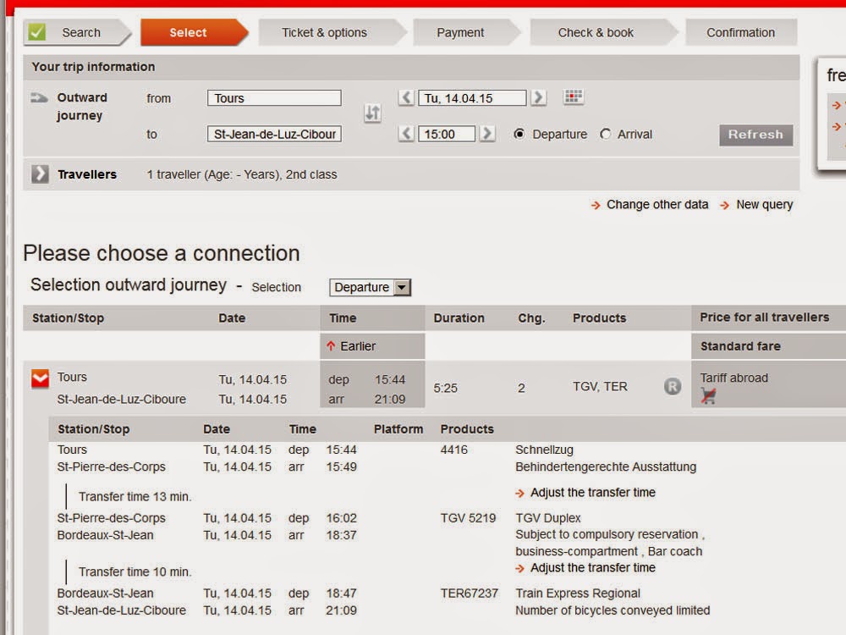
Task: Click the outward journey arrow icon
Action: [39, 97]
